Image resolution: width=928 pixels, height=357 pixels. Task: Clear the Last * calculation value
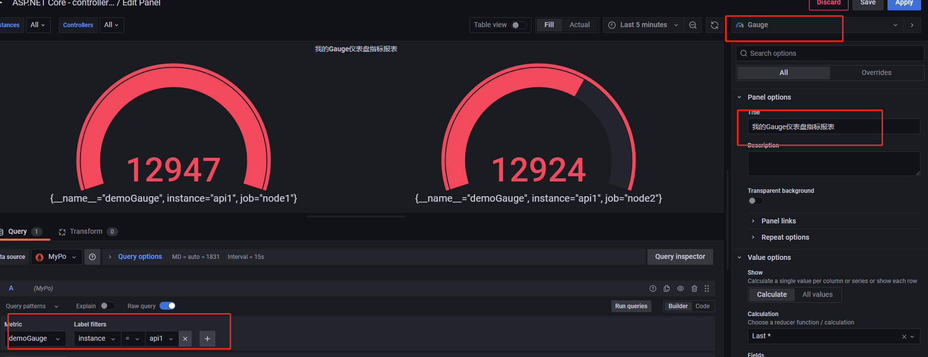904,337
